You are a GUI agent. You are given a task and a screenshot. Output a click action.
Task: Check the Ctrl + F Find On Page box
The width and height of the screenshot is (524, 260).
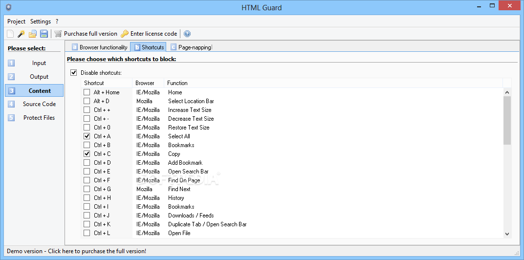click(x=87, y=180)
